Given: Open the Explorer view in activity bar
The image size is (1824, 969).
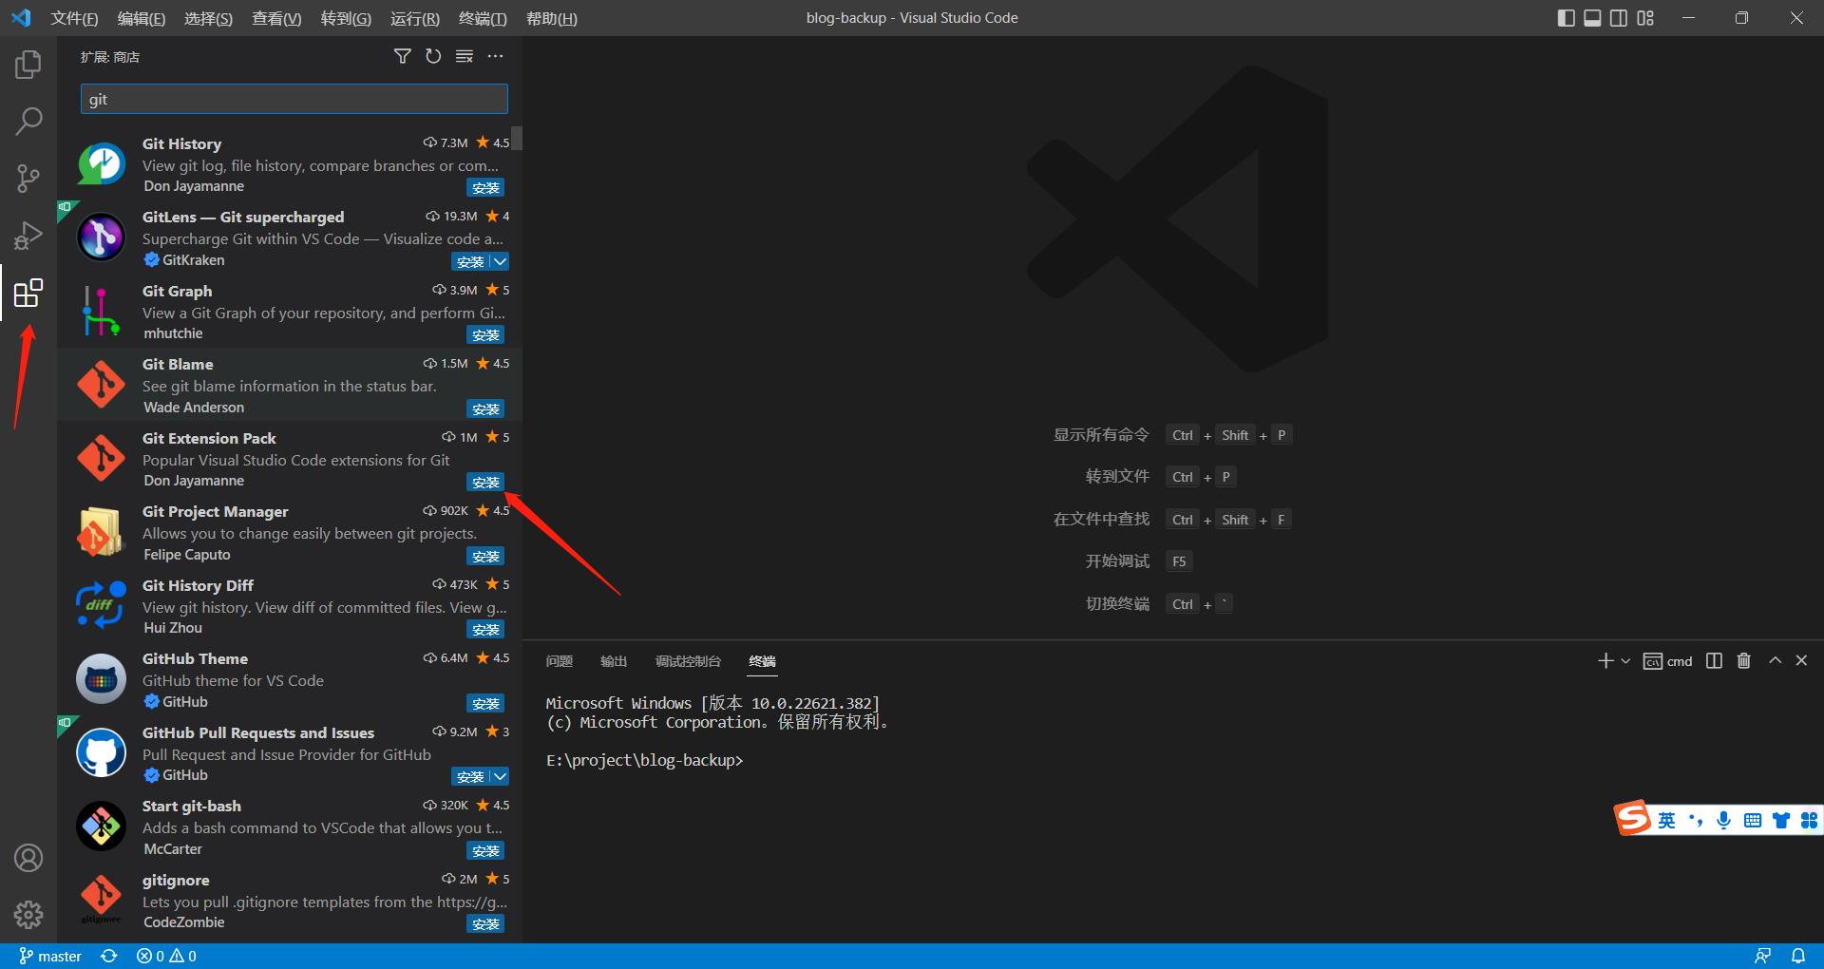Looking at the screenshot, I should coord(28,65).
